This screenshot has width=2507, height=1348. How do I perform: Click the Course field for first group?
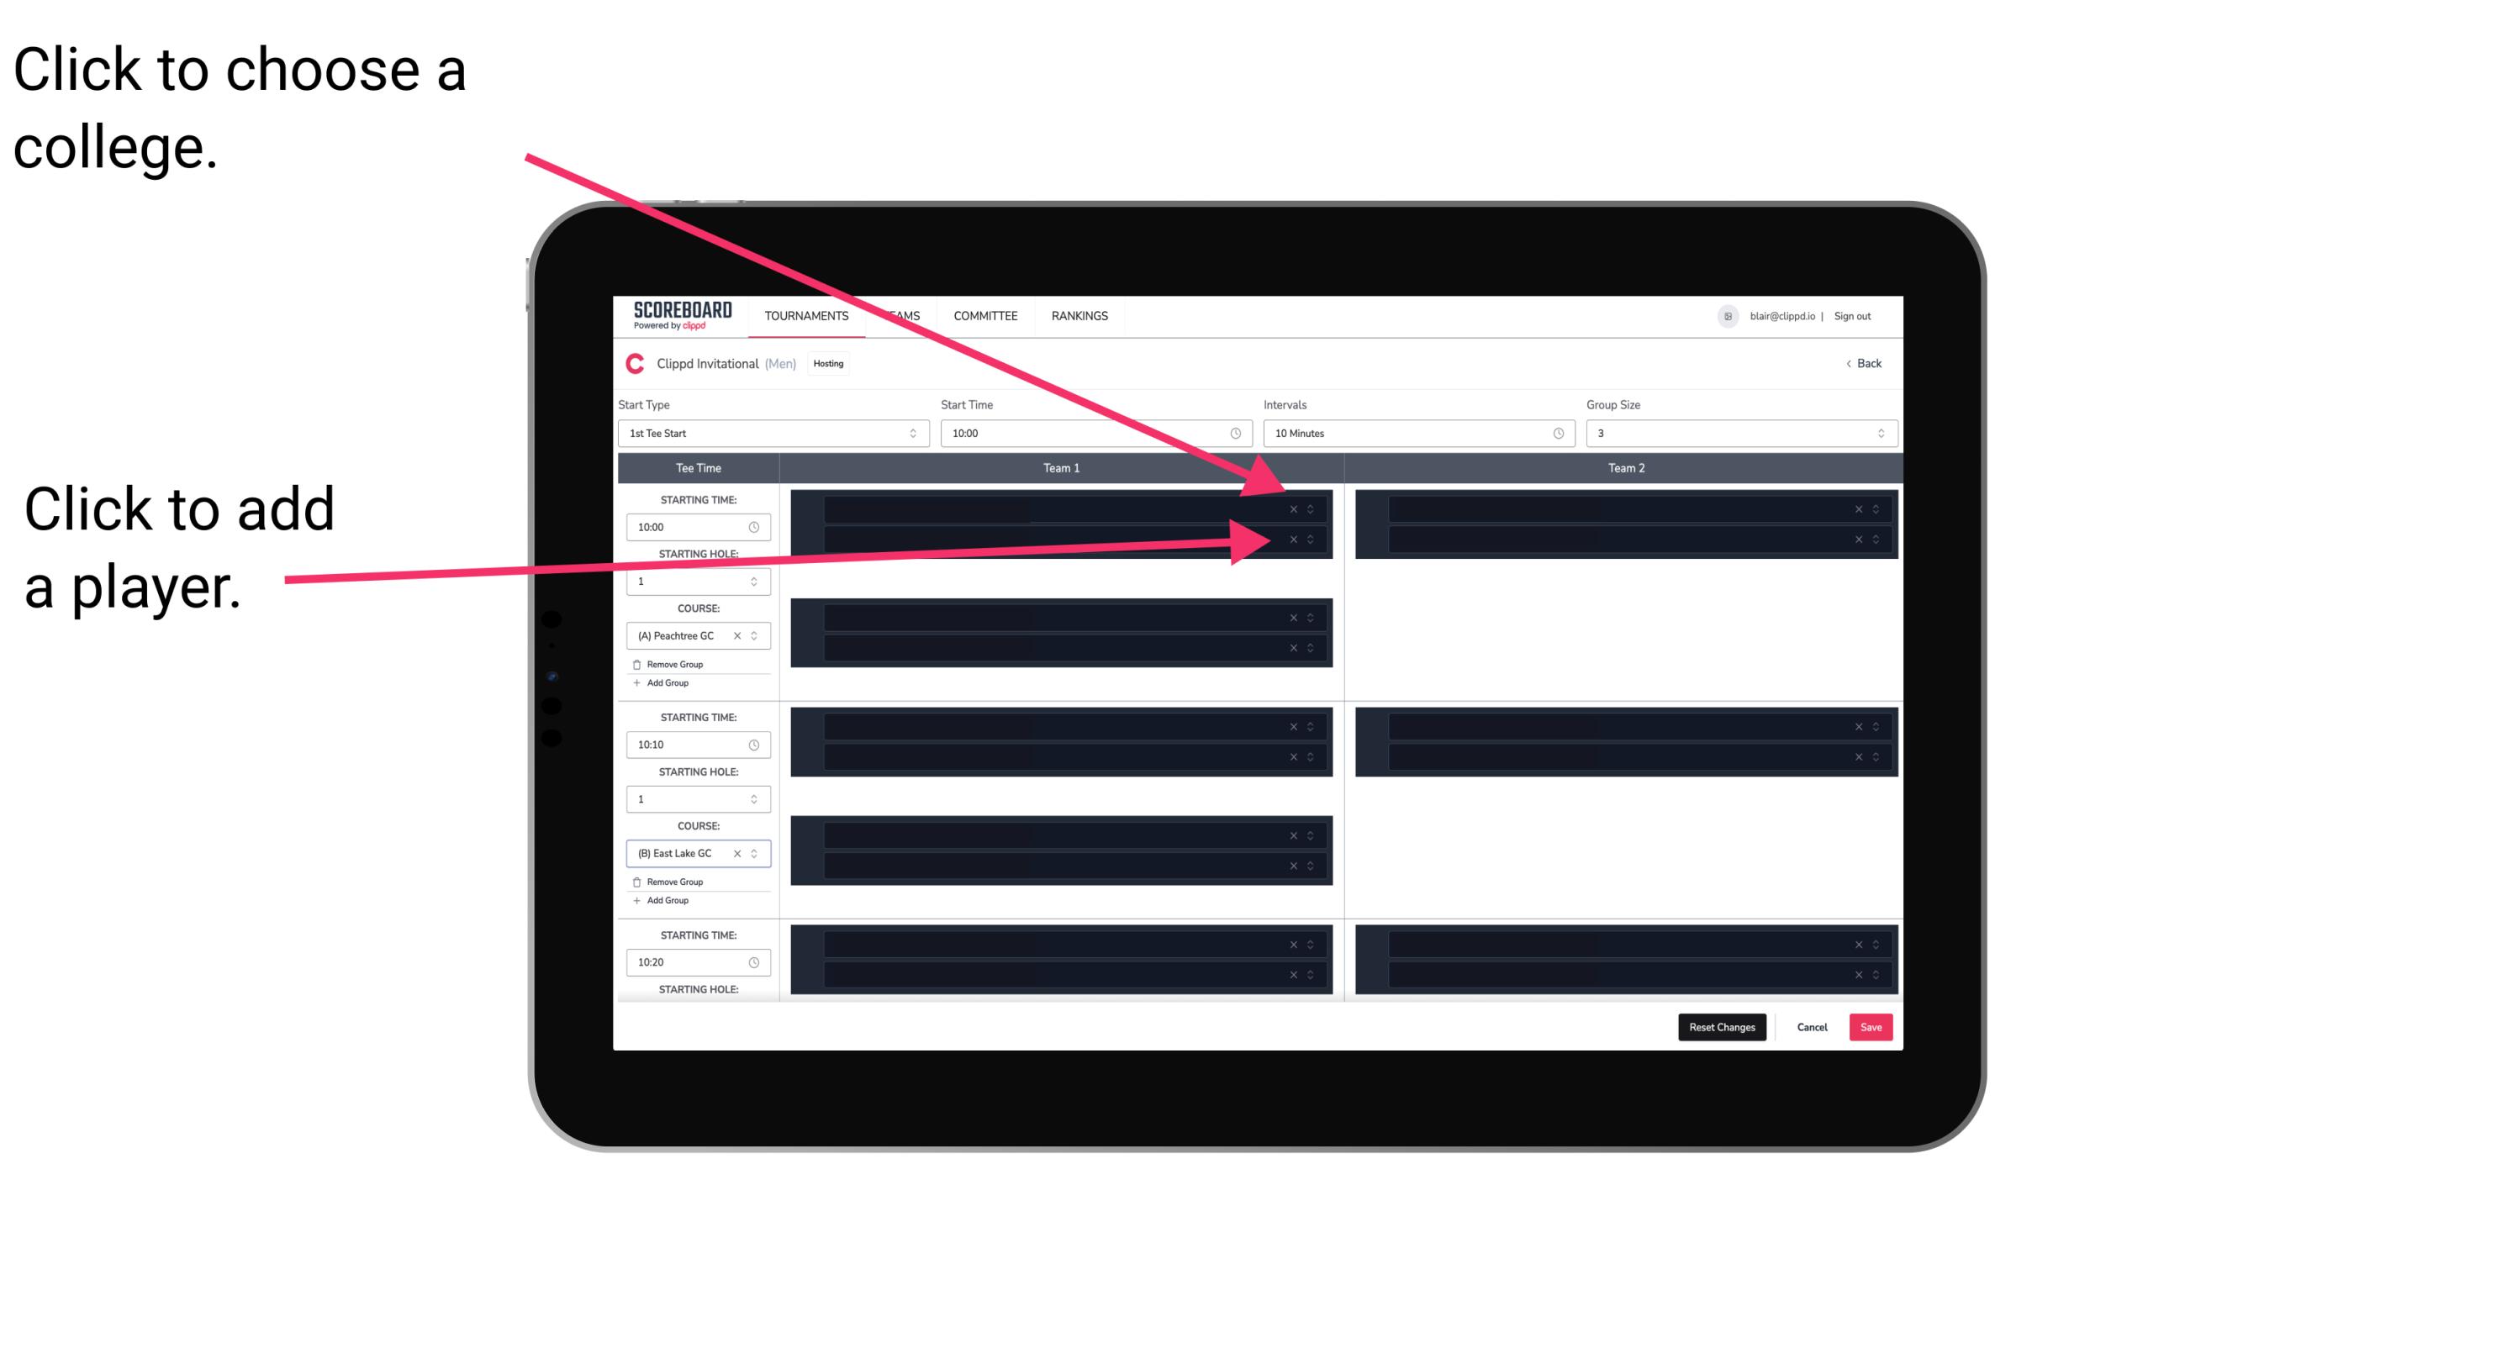(693, 636)
